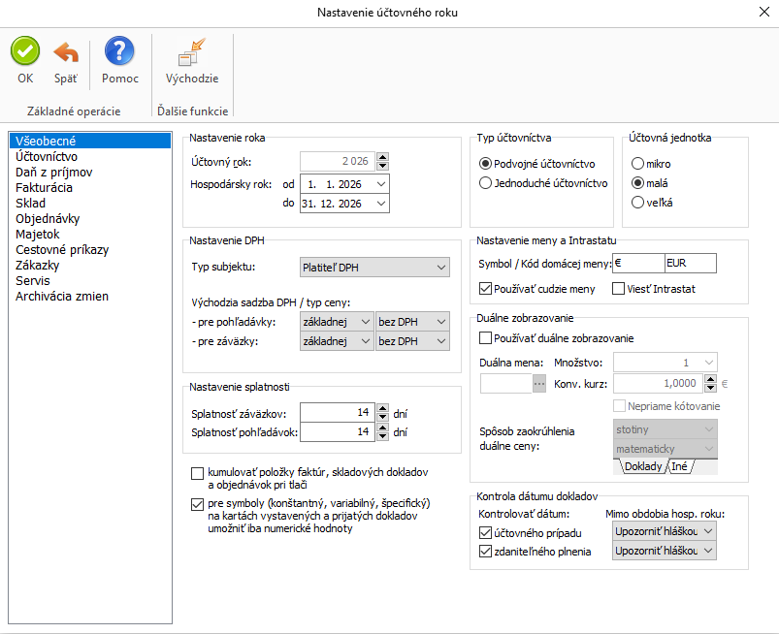Click the Späť back arrow icon

[66, 52]
